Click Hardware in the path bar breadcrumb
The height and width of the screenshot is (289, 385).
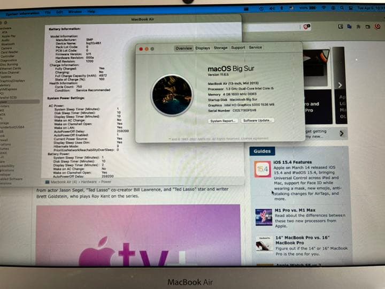tap(89, 182)
